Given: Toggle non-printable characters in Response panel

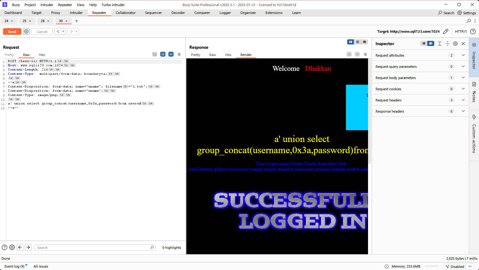Looking at the screenshot, I should coord(357,54).
